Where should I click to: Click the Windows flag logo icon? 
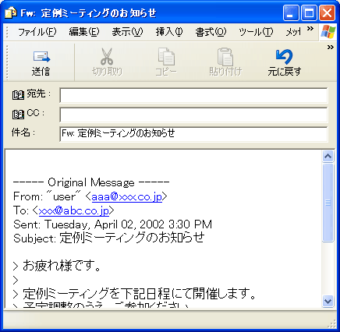coord(328,32)
